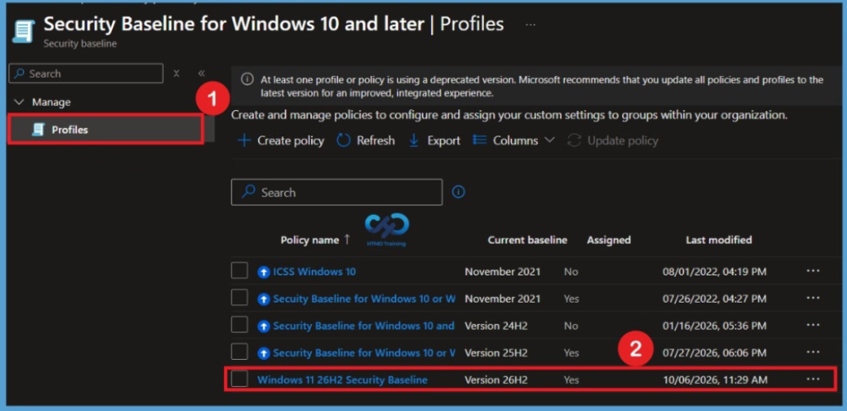Click the Columns list icon
The image size is (847, 411).
(x=480, y=140)
